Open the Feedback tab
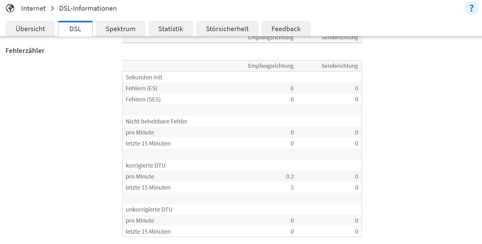 coord(286,29)
